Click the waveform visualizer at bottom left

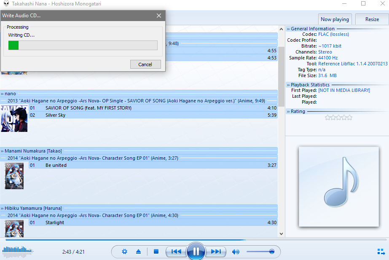(x=17, y=252)
